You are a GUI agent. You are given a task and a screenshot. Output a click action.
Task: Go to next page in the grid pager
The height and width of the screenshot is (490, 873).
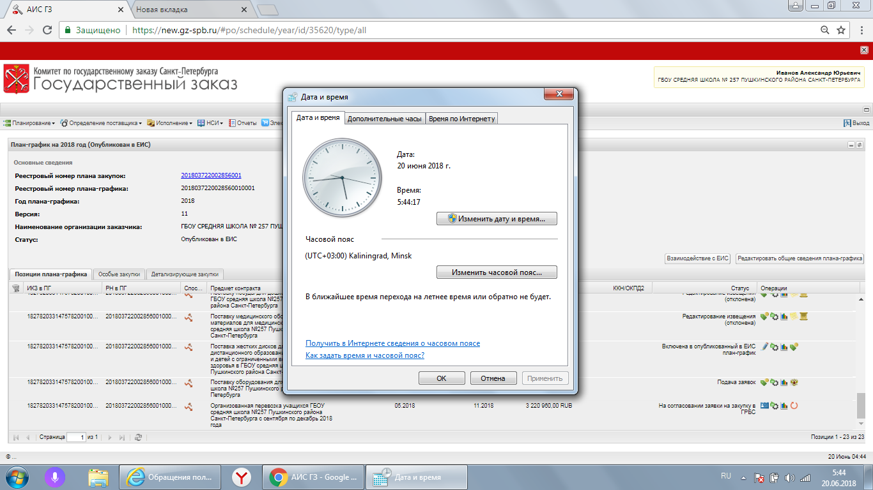coord(110,437)
